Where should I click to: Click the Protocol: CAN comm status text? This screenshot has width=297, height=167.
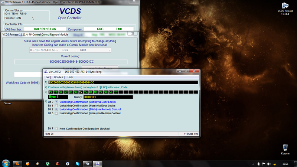(13, 18)
